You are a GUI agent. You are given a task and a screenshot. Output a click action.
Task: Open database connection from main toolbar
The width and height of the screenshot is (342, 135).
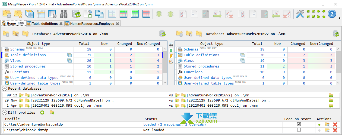(7, 14)
